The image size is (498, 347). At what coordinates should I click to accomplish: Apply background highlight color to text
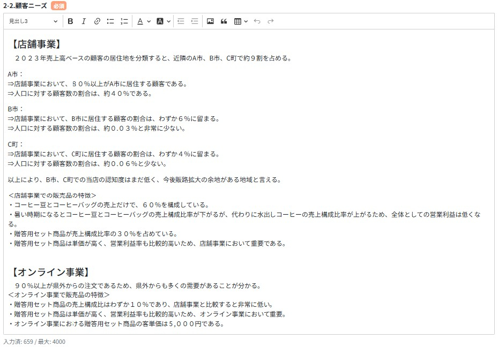pyautogui.click(x=159, y=21)
